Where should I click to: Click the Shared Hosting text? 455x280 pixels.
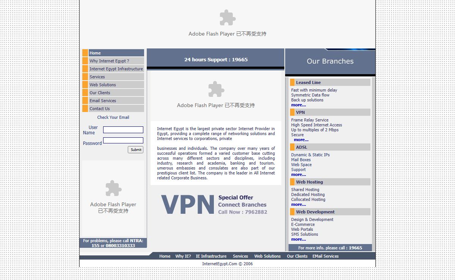tap(305, 190)
